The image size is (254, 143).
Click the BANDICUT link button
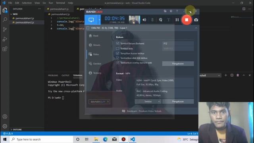pyautogui.click(x=99, y=102)
